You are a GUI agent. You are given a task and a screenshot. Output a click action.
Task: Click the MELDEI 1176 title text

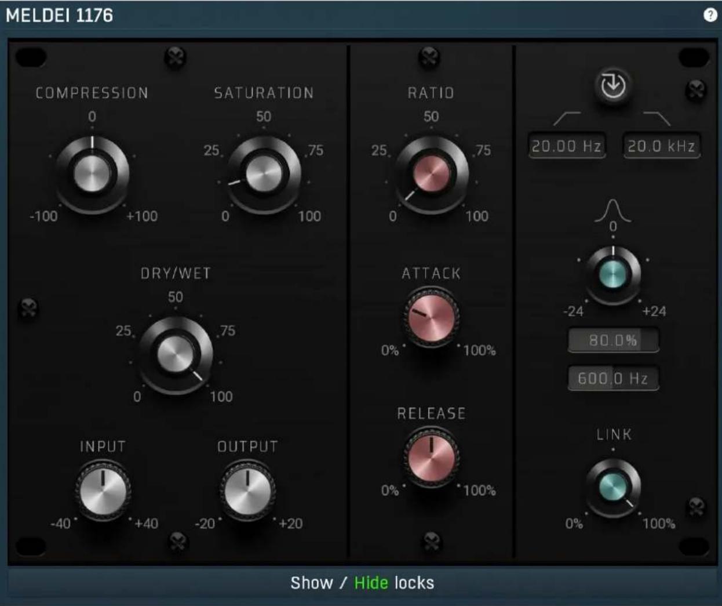click(59, 16)
